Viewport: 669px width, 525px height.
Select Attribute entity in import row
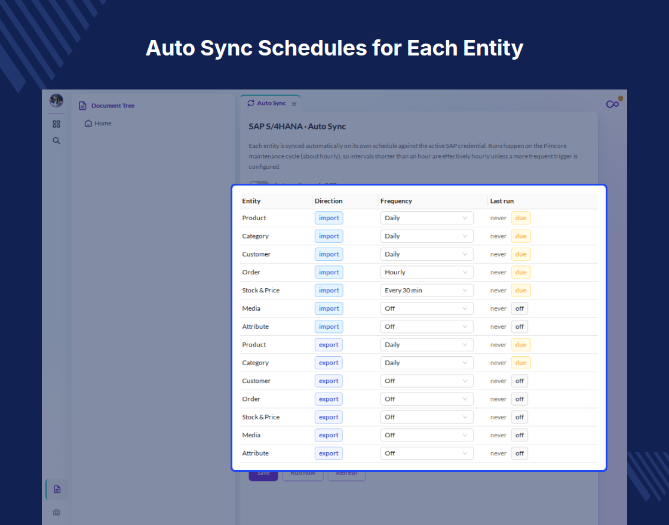255,326
